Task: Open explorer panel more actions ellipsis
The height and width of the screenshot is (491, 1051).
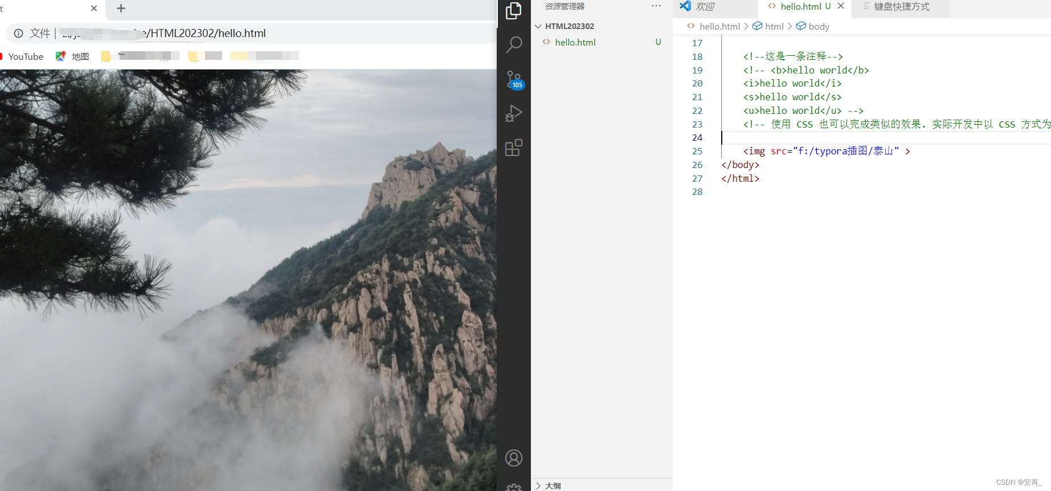Action: point(656,6)
